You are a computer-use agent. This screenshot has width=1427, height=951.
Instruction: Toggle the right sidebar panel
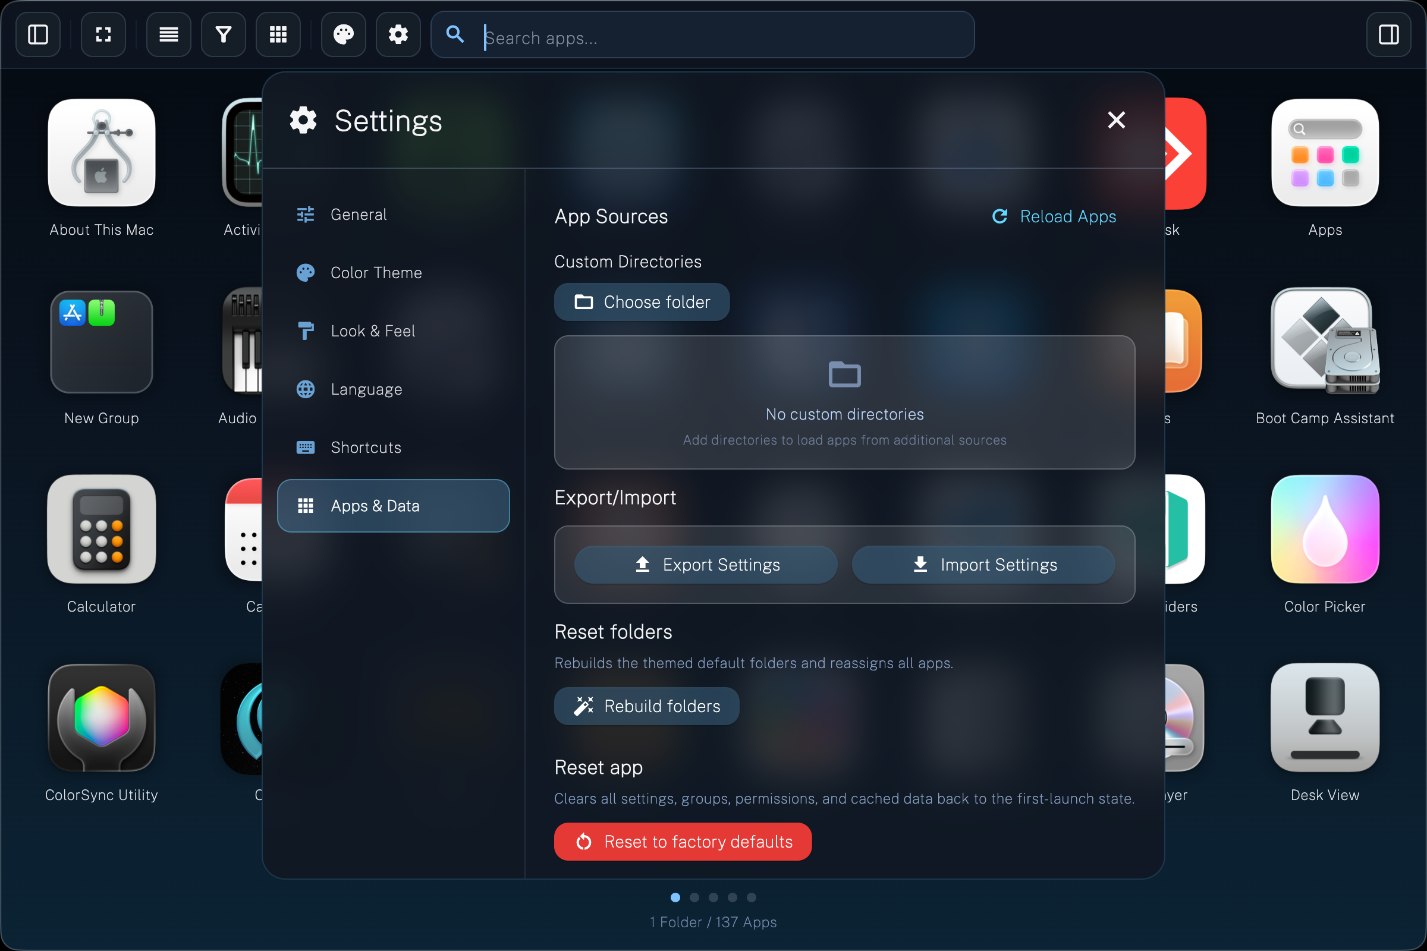(1389, 34)
